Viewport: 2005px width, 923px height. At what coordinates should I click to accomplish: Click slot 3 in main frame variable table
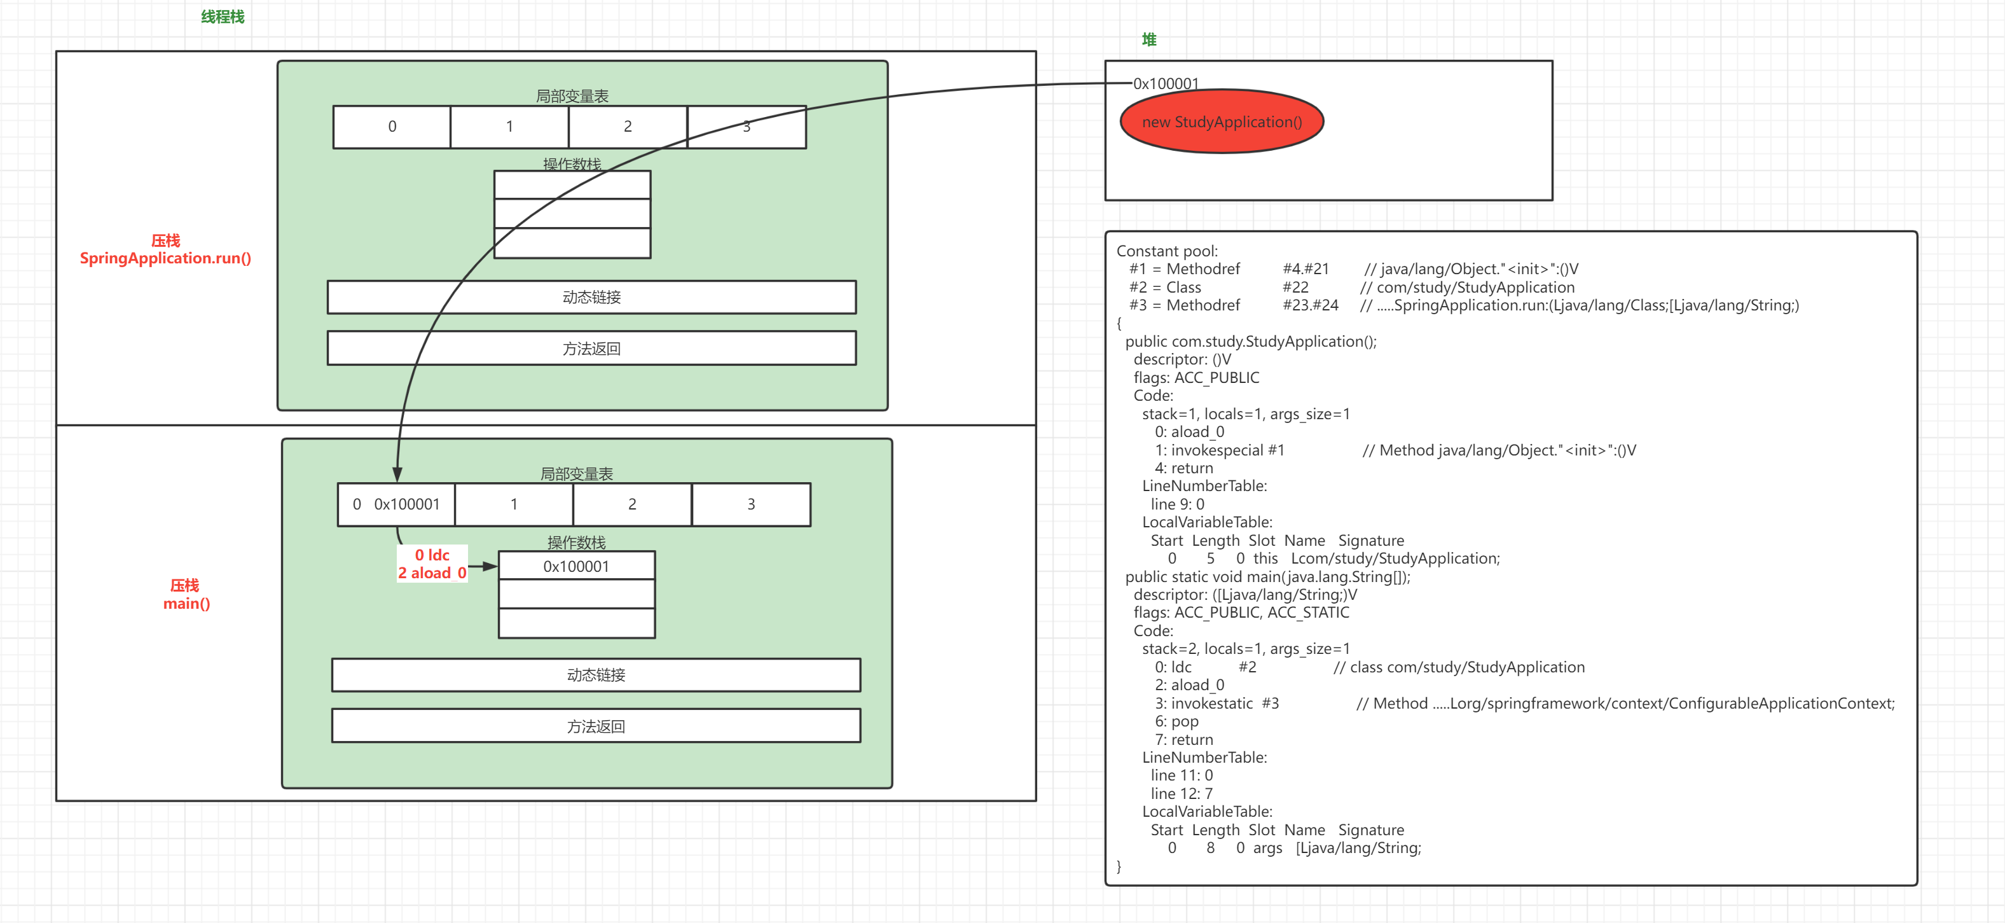[750, 504]
